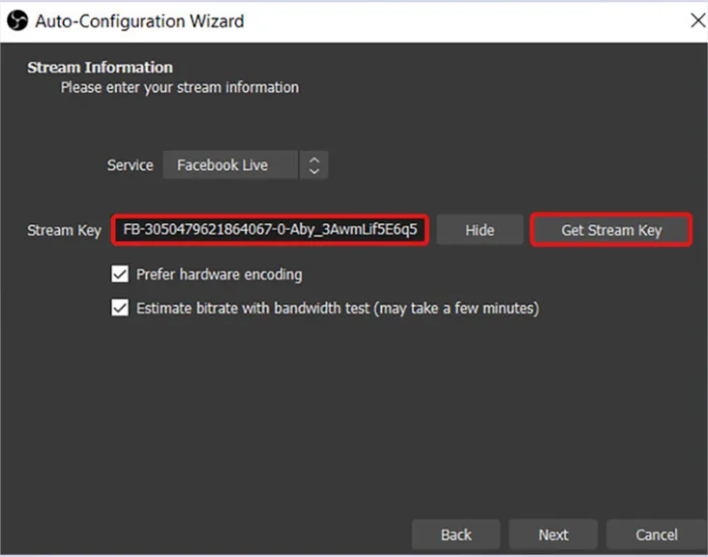Image resolution: width=708 pixels, height=557 pixels.
Task: Go back with the Back button
Action: pyautogui.click(x=457, y=535)
